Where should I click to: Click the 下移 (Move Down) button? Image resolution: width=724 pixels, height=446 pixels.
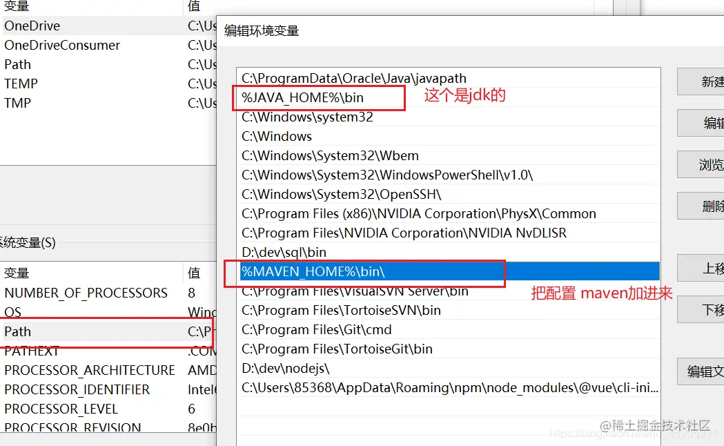coord(701,309)
